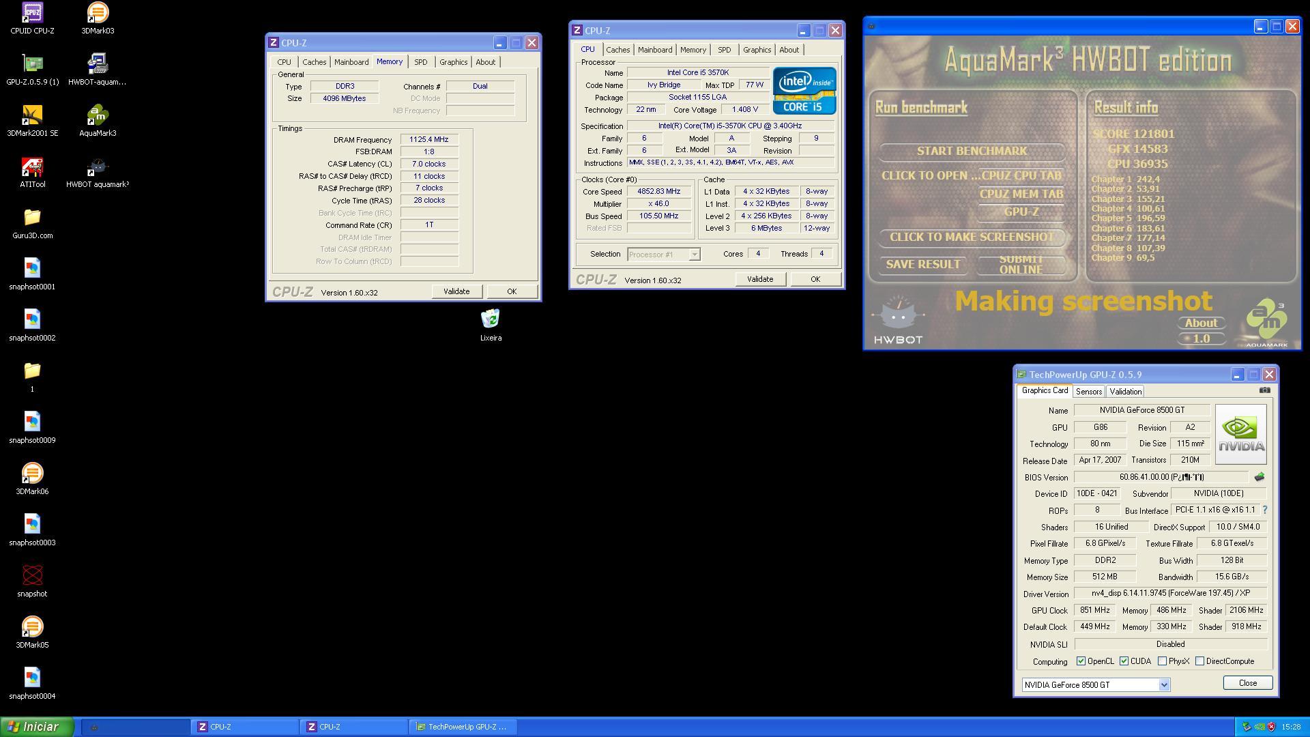Select the HWBOT-aquam... installer desktop icon
The width and height of the screenshot is (1310, 737).
(98, 70)
